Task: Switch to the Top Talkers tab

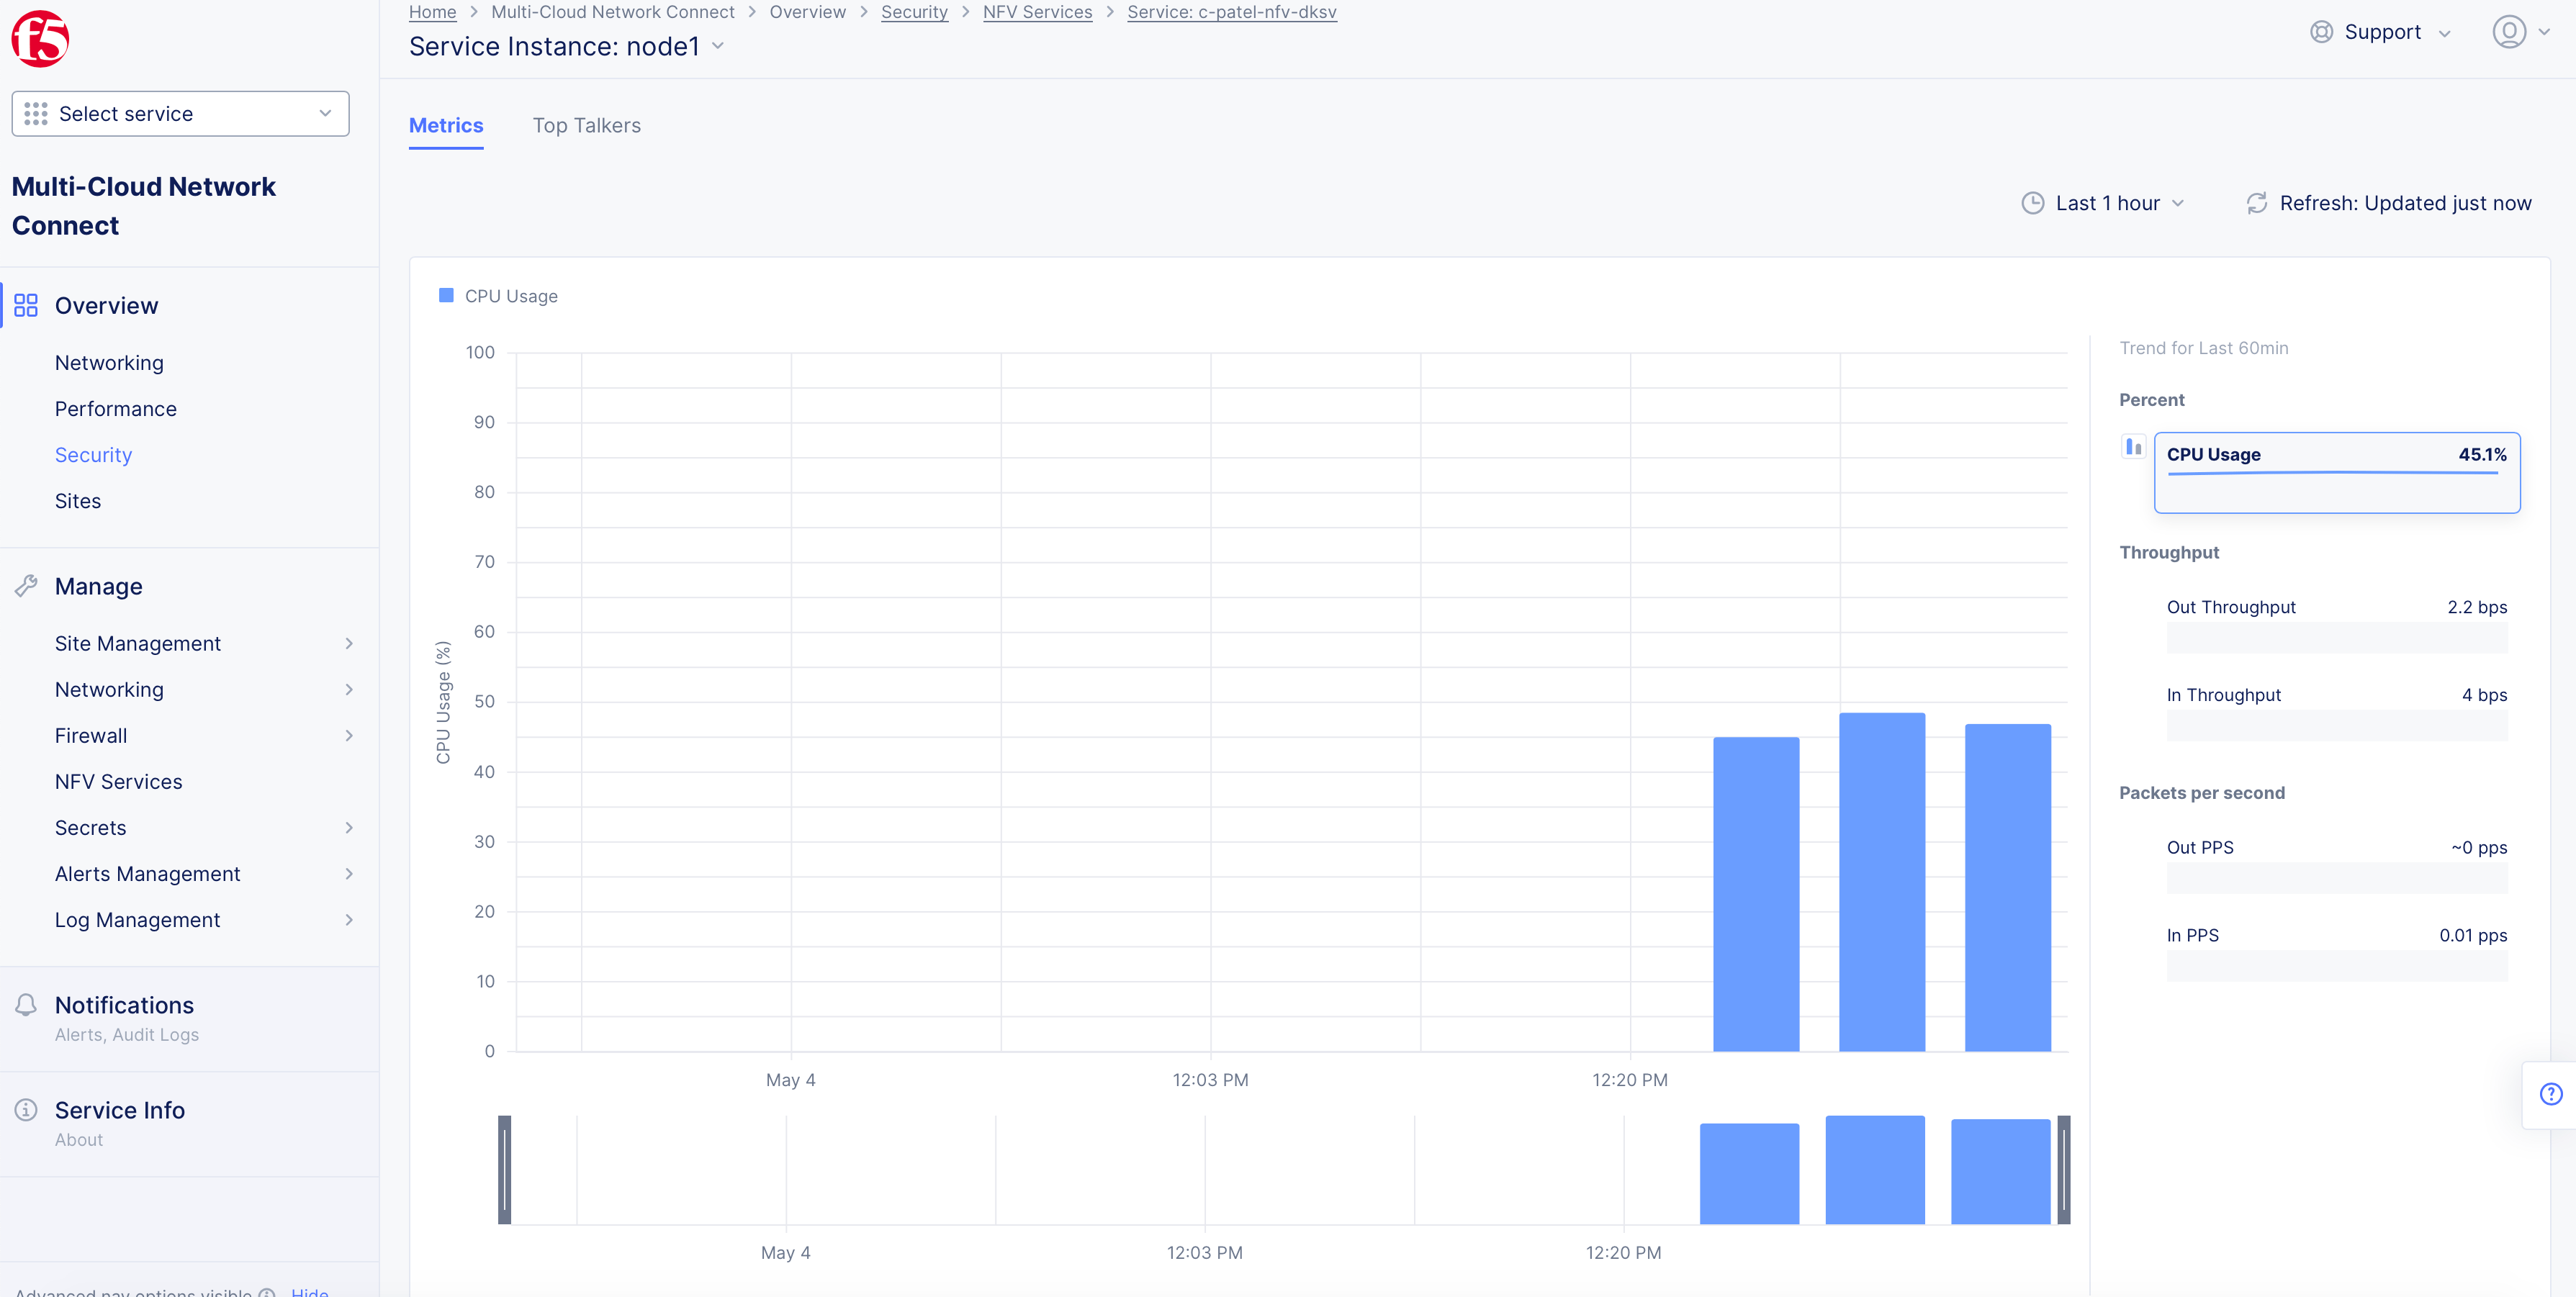Action: pos(586,126)
